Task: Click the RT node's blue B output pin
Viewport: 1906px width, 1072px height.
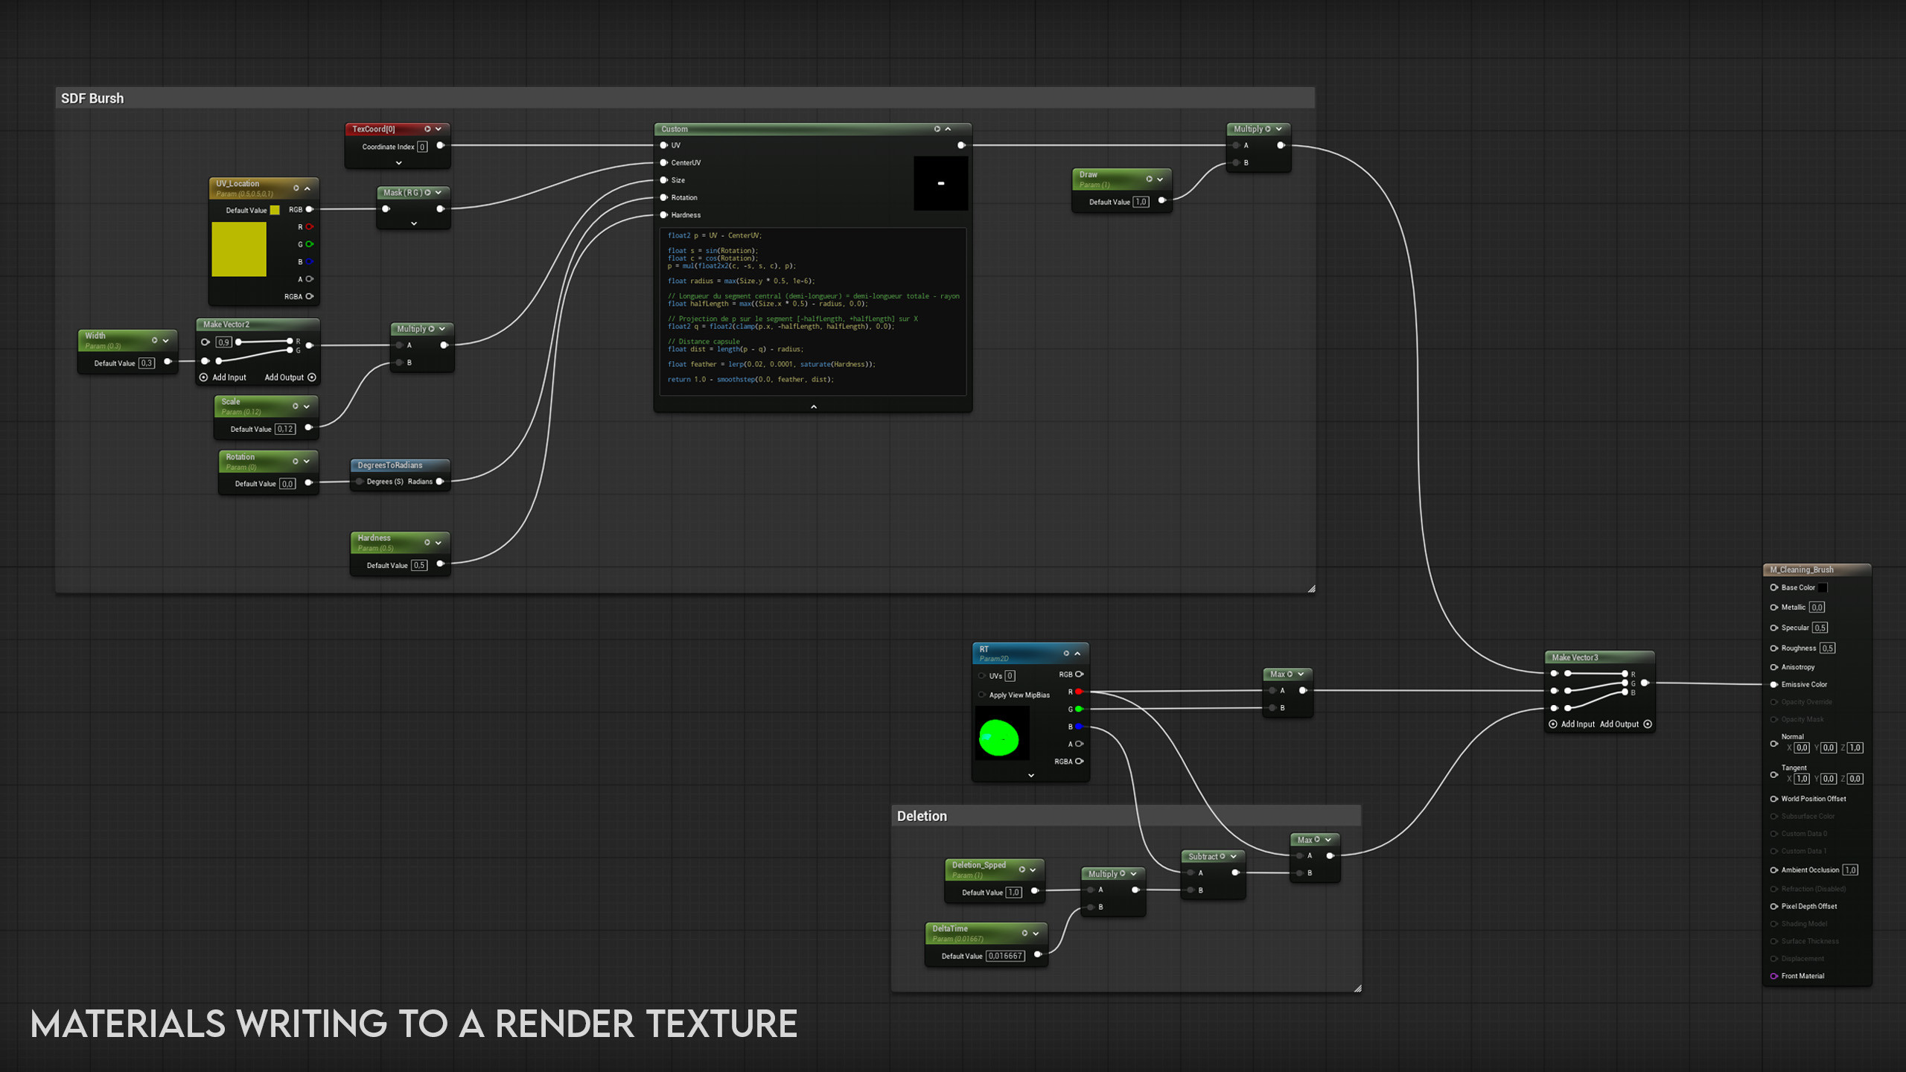Action: pos(1078,727)
